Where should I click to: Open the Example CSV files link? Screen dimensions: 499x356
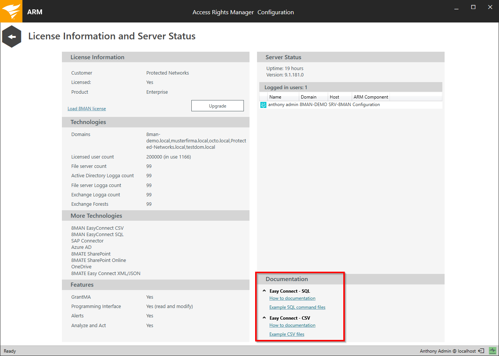tap(287, 334)
